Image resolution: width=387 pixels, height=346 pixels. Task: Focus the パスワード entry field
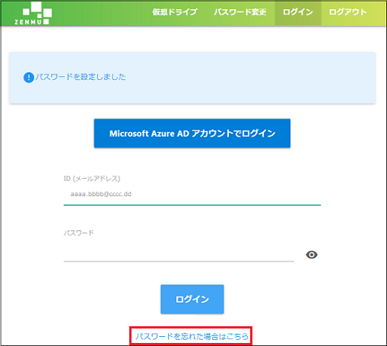(x=179, y=253)
